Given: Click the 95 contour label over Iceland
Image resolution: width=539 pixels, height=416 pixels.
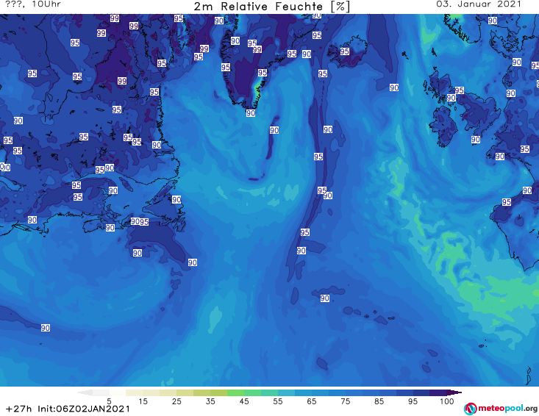Looking at the screenshot, I should click(345, 51).
